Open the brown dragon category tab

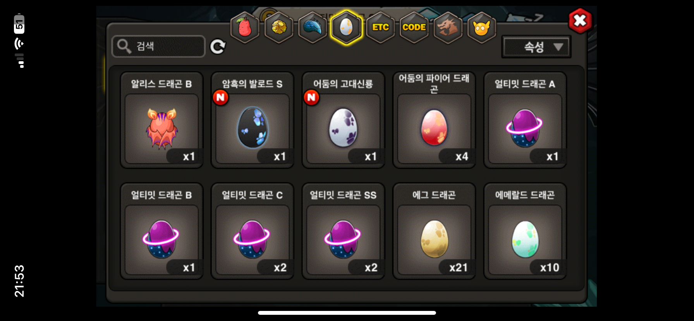[448, 28]
